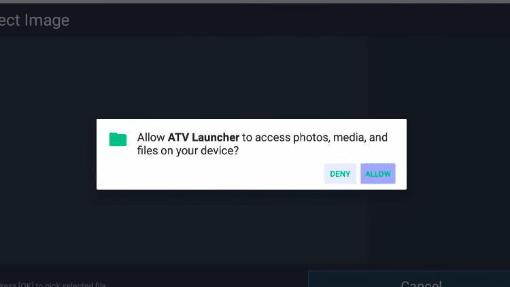Click the green folder permission icon

[x=118, y=139]
